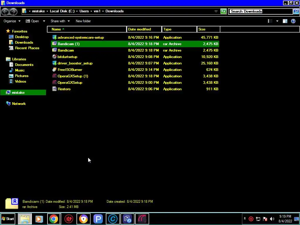This screenshot has height=225, width=300.
Task: Expand the arrow after vm1 breadcrumb
Action: [x=103, y=11]
